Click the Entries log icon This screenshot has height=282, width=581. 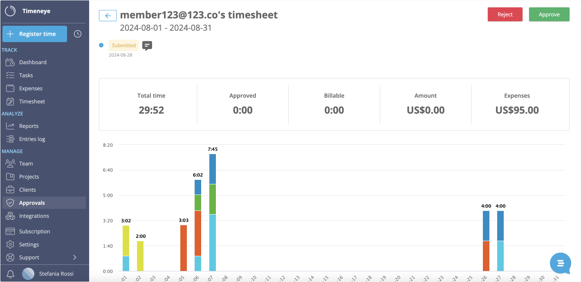pos(10,139)
